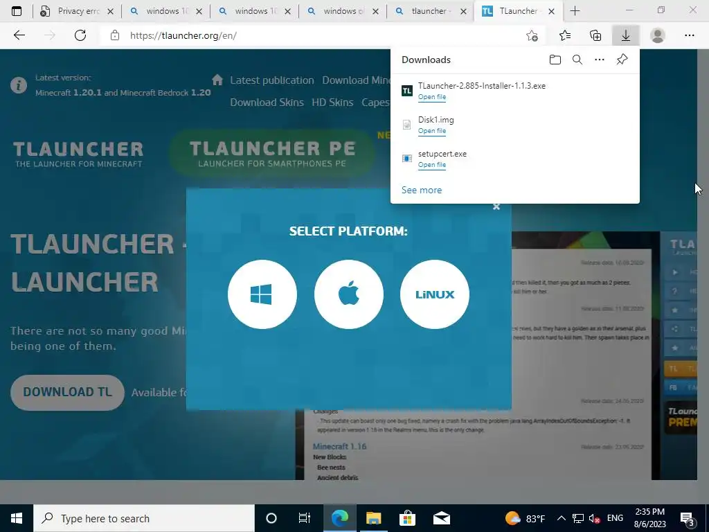View site information lock icon

click(115, 35)
